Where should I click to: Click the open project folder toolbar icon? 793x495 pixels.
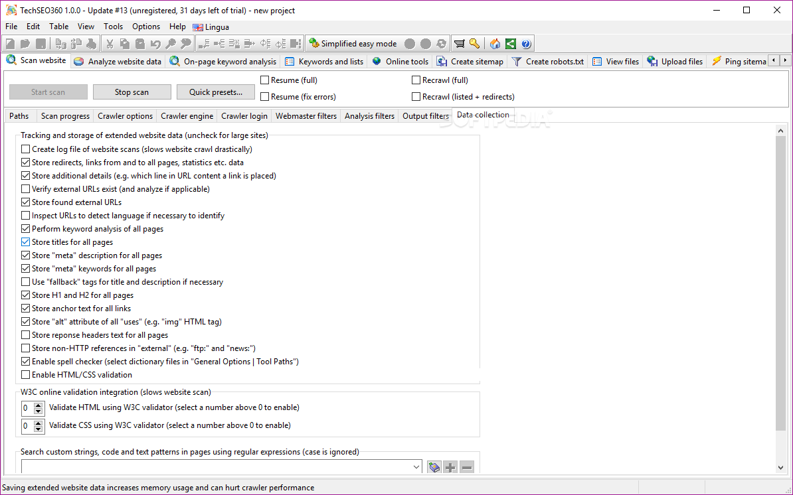tap(25, 44)
